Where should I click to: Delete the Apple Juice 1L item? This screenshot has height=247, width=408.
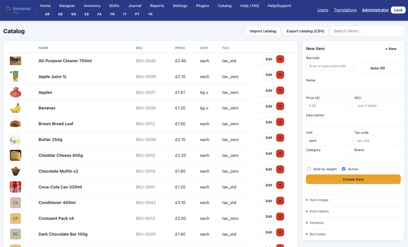[280, 75]
